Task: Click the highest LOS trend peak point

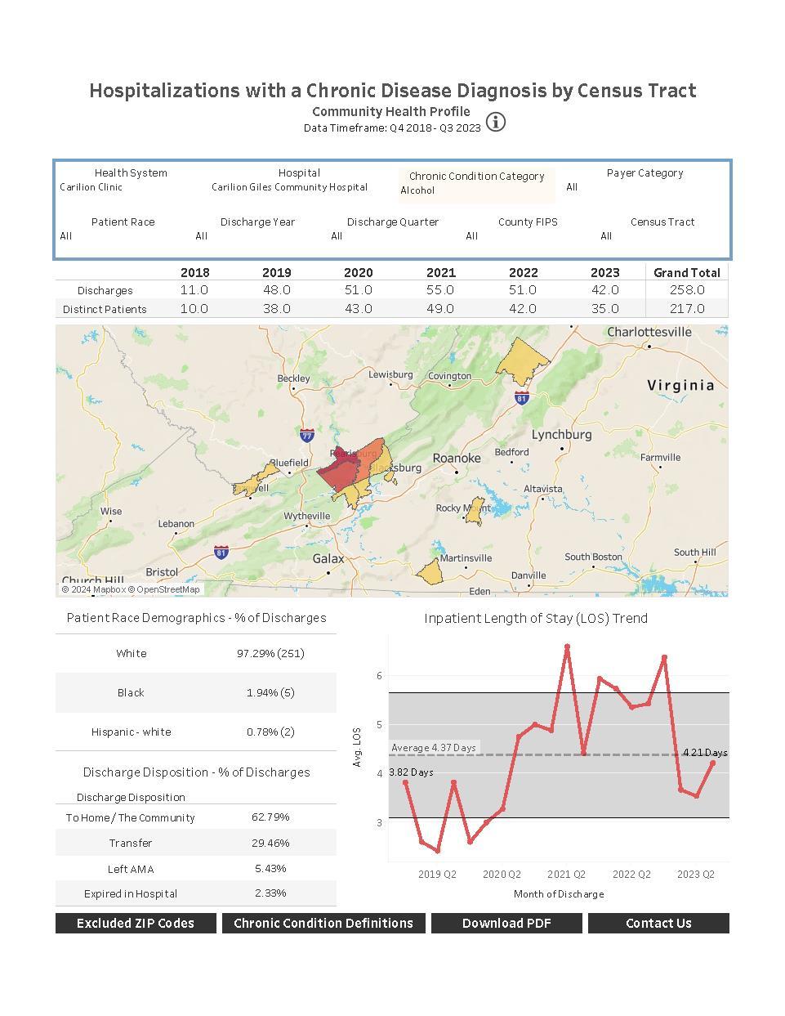Action: point(567,647)
